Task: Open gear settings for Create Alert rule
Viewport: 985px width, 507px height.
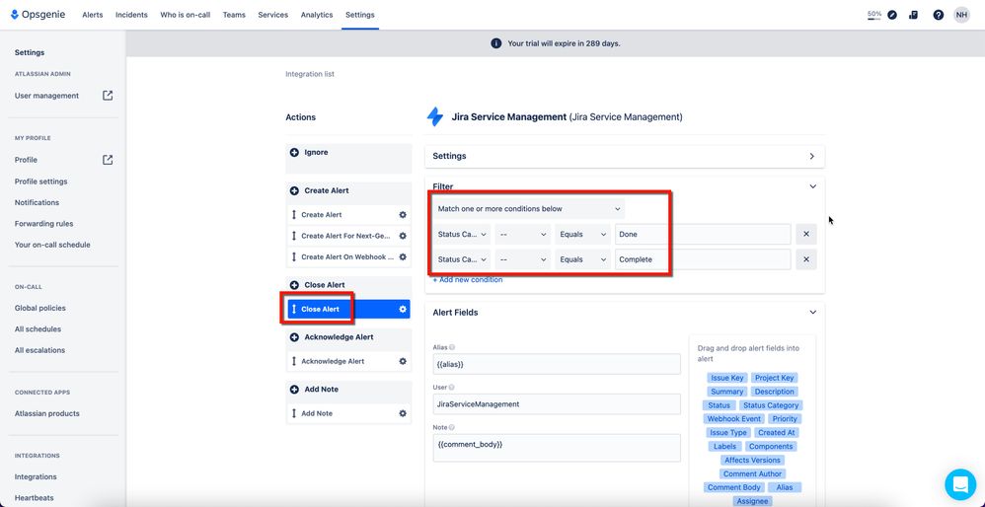Action: [403, 215]
